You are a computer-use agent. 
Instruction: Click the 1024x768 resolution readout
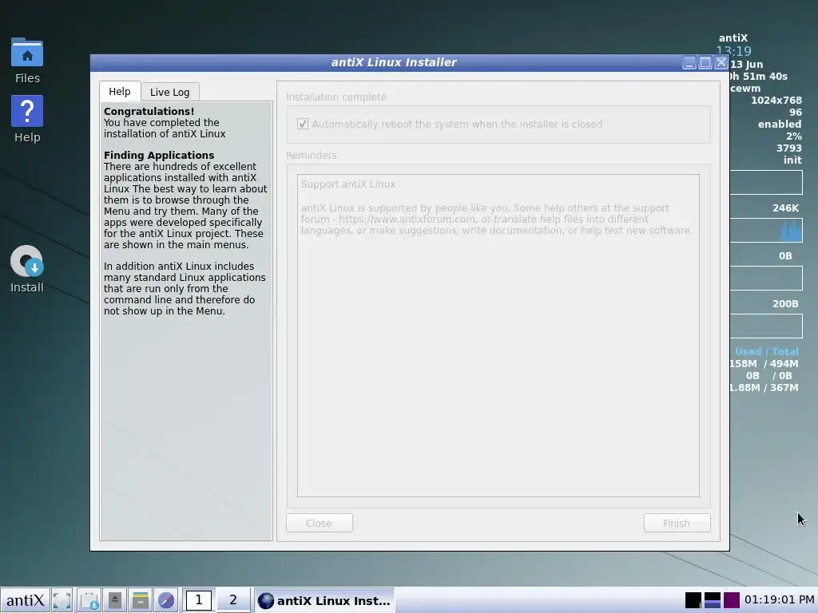click(776, 100)
